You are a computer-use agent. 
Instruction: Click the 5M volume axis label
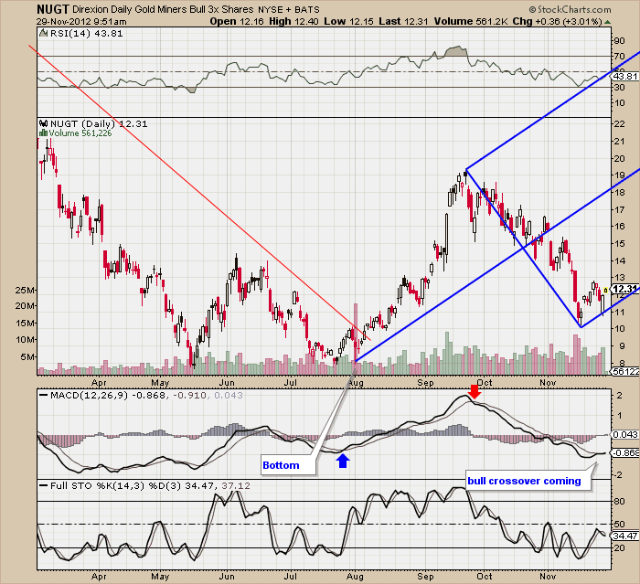(x=27, y=356)
